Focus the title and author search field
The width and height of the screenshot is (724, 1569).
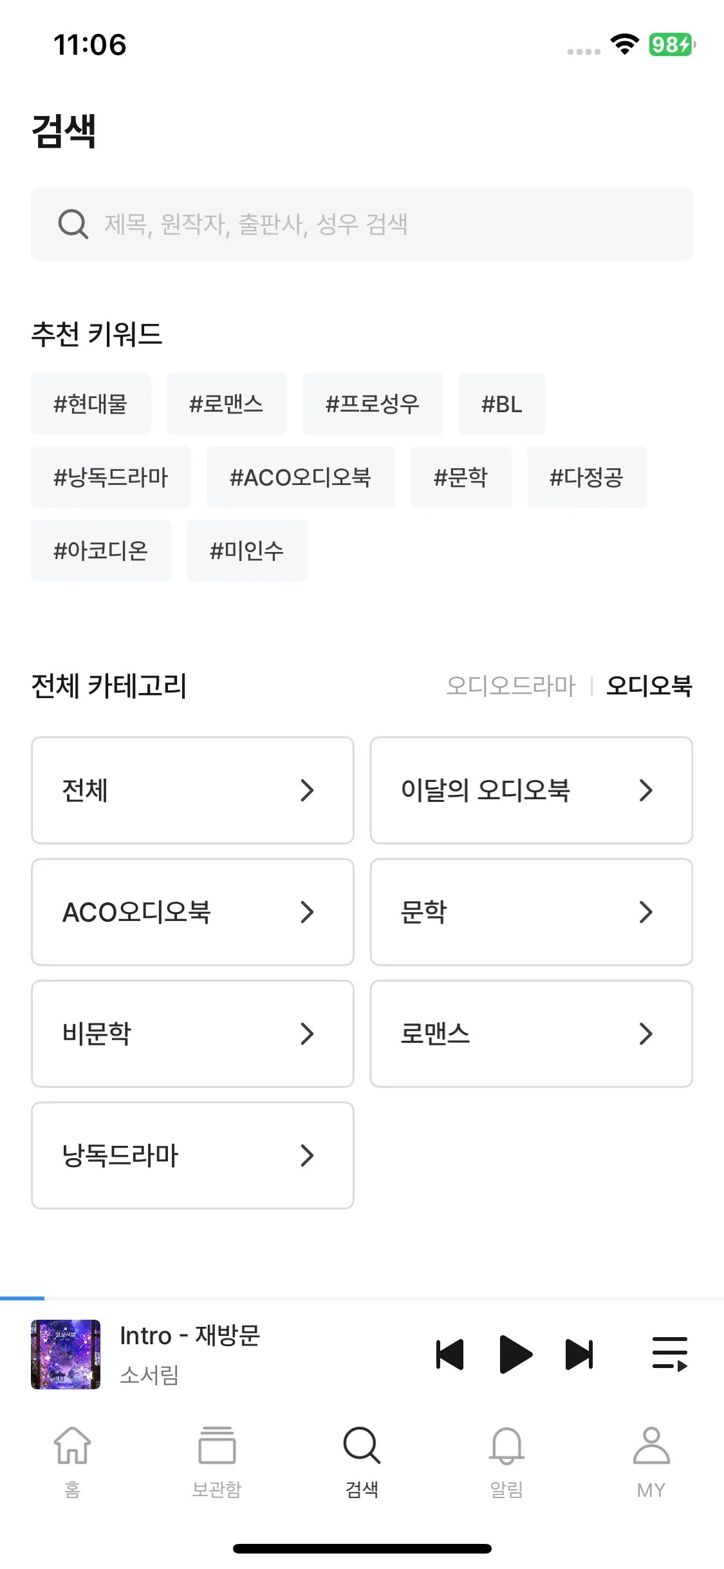[x=386, y=225]
